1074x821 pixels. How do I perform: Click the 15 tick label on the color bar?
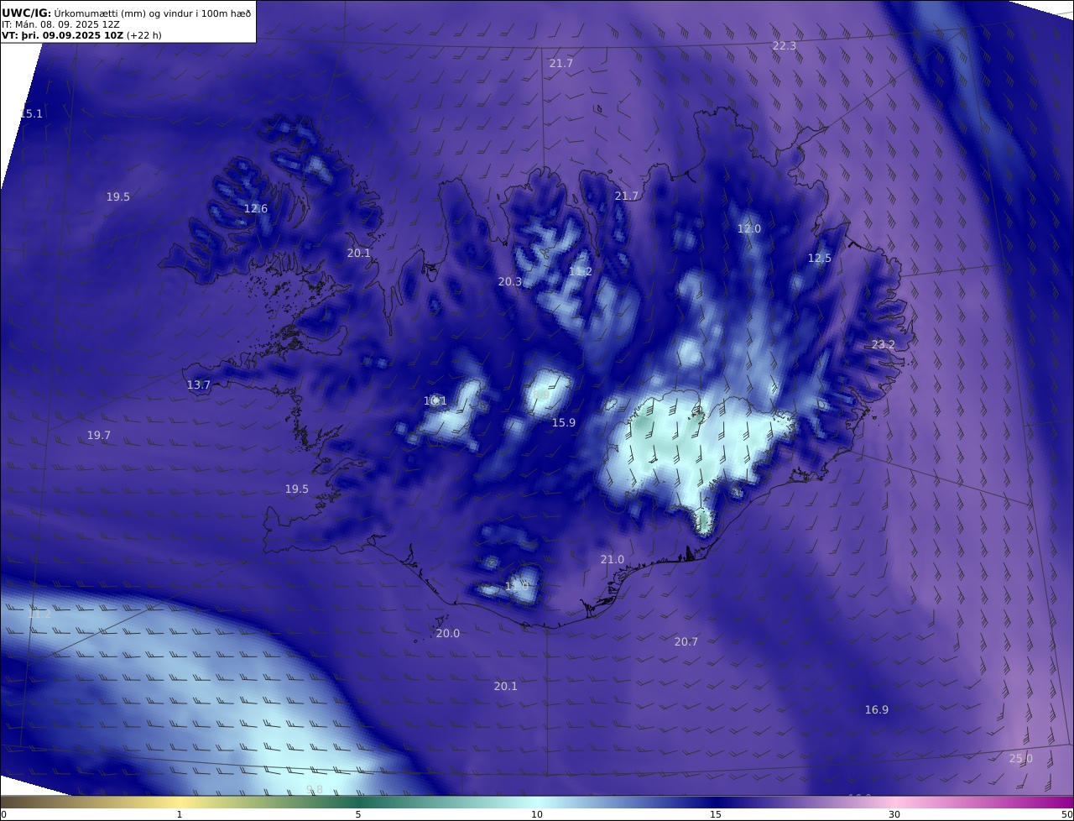(x=716, y=814)
